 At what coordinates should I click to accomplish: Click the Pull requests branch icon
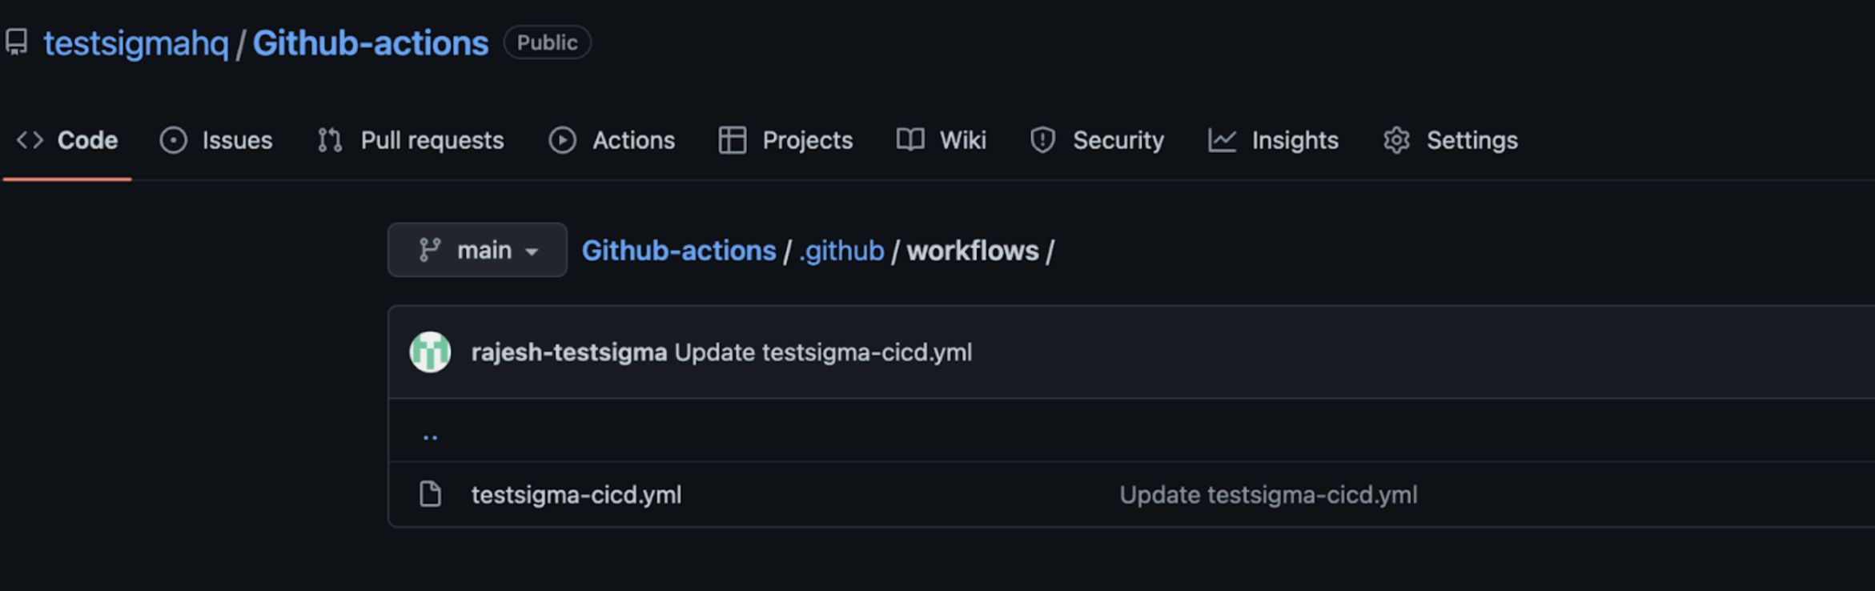[330, 140]
